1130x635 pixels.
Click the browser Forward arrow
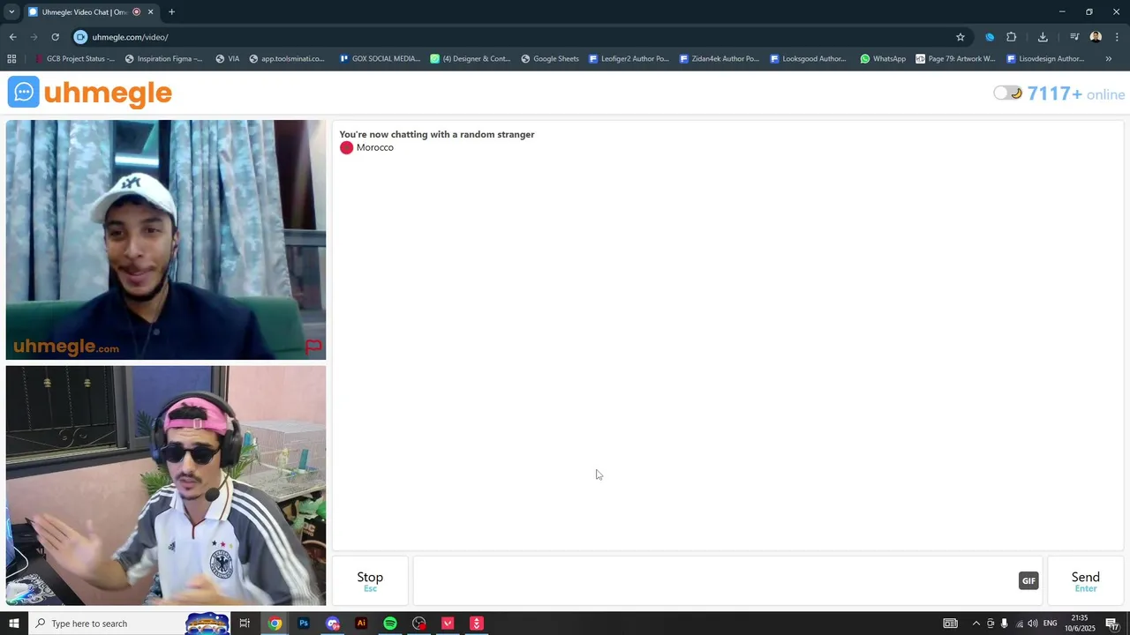(34, 37)
